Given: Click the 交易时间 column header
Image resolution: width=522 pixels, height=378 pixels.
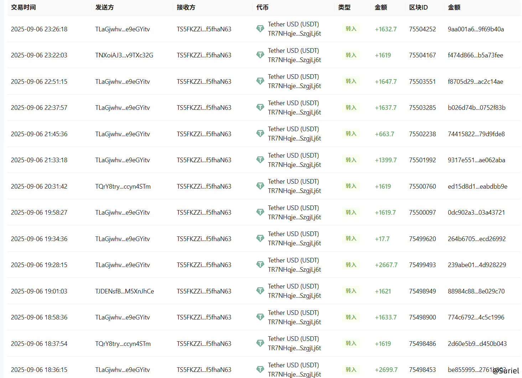Looking at the screenshot, I should pos(24,7).
